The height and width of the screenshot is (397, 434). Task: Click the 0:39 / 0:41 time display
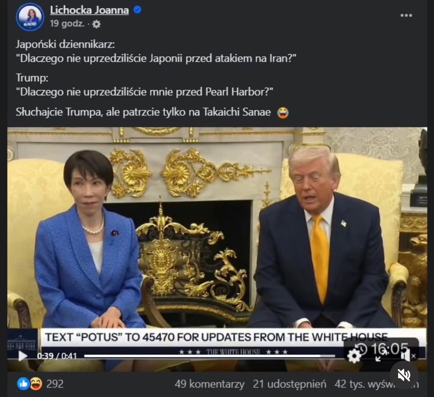(x=57, y=356)
